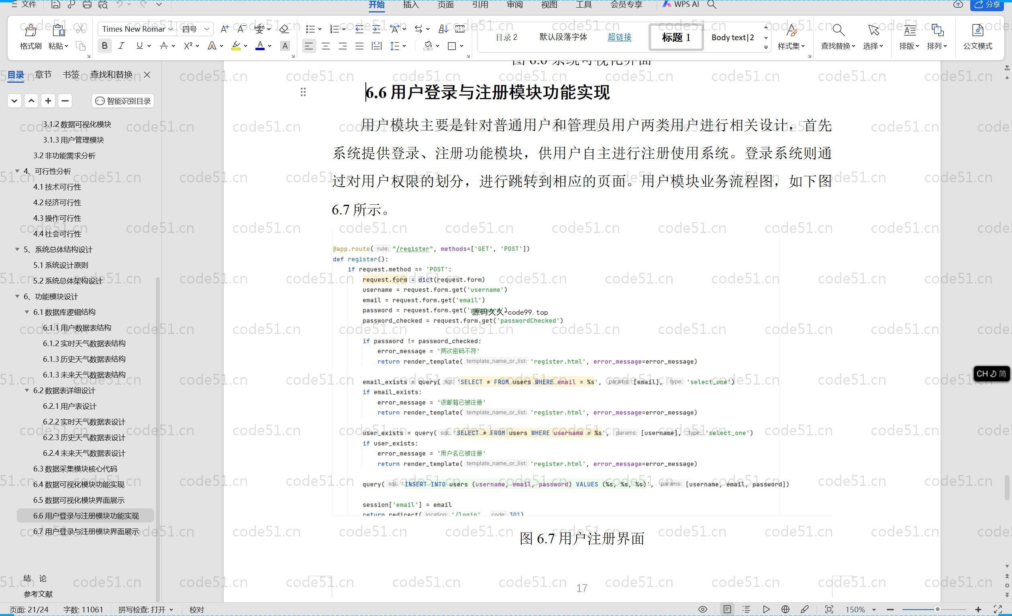The width and height of the screenshot is (1012, 616).
Task: Click the Justify alignment icon
Action: 359,46
